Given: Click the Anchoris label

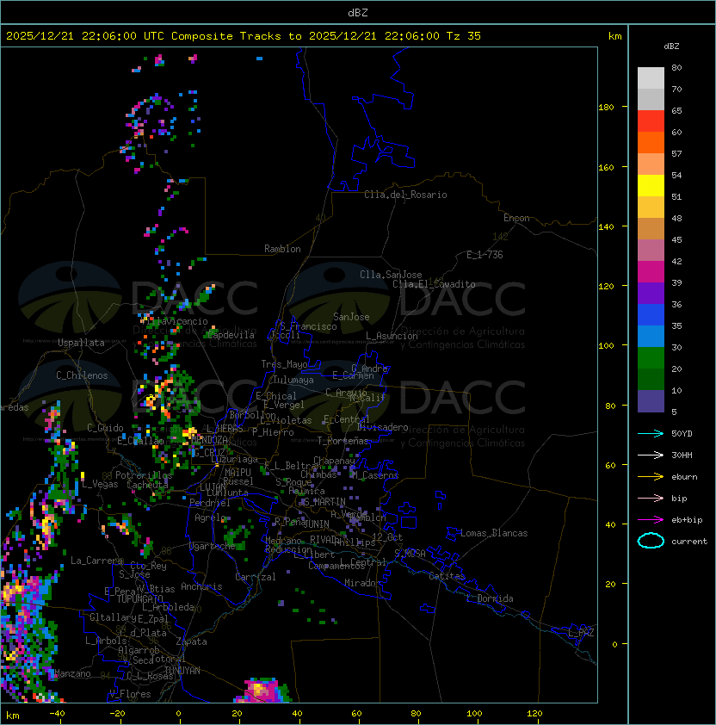Looking at the screenshot, I should [201, 586].
